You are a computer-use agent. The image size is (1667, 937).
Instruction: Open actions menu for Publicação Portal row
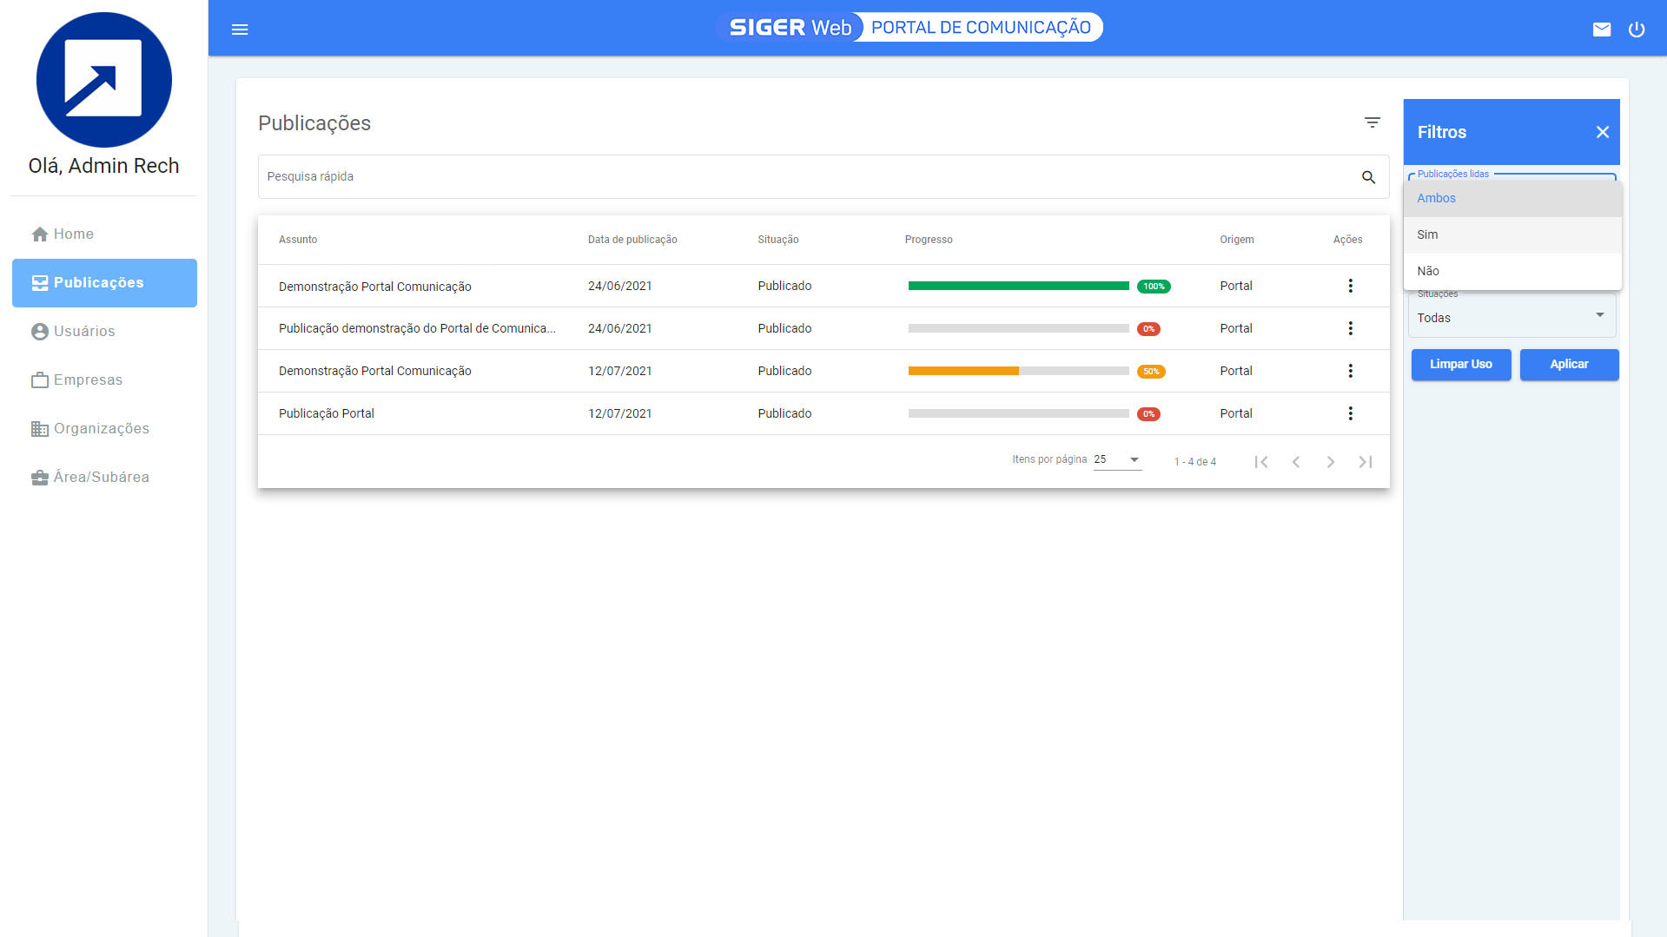coord(1350,413)
